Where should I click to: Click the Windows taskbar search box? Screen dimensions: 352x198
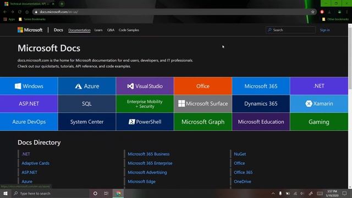(51, 193)
